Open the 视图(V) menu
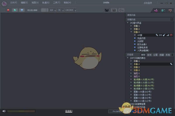This screenshot has height=116, width=175. pos(35,3)
